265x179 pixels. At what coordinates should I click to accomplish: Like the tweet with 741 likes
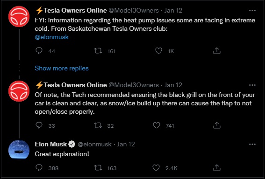[x=157, y=125]
